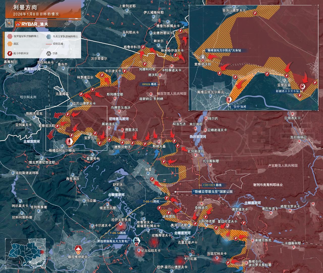Click the 科洛杰济 town label

(x=179, y=124)
